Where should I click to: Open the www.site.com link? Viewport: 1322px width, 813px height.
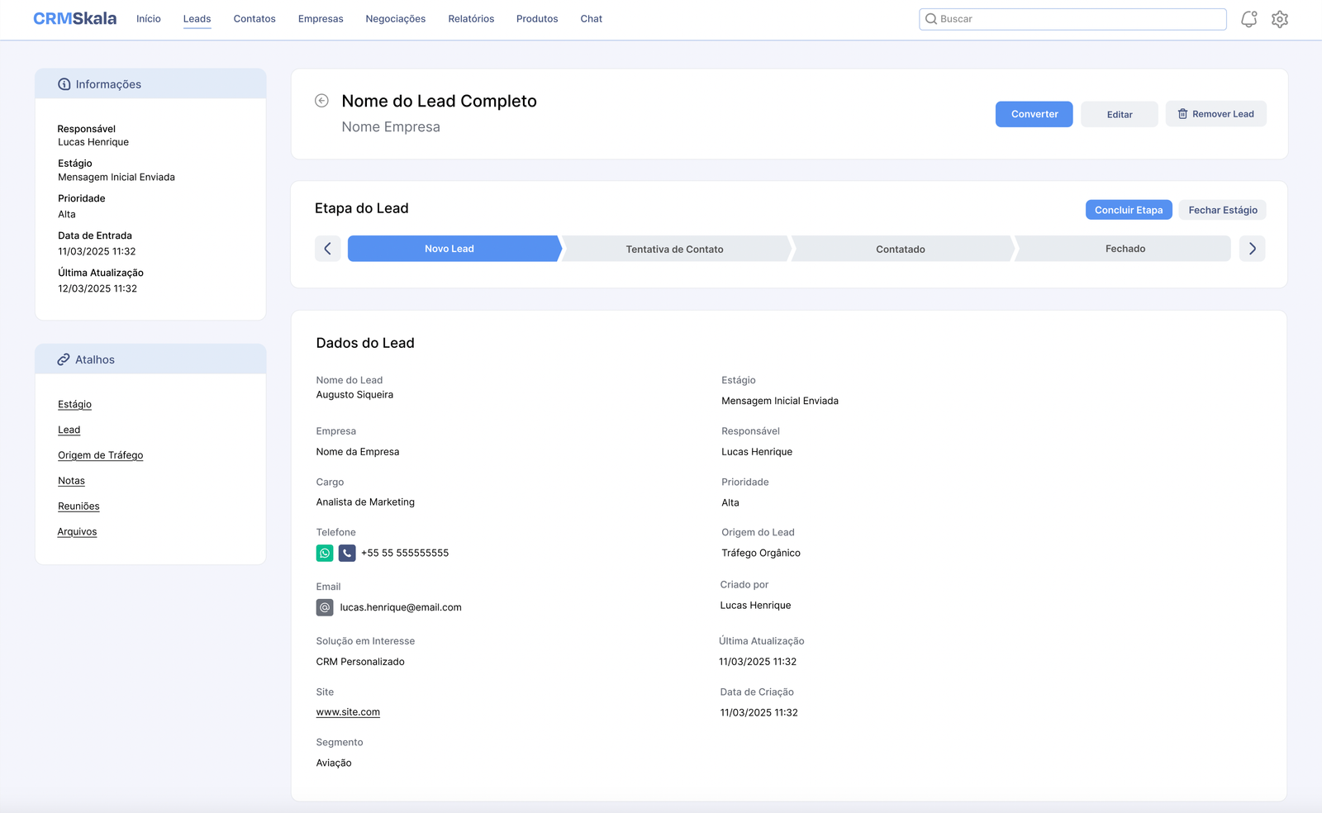(348, 712)
